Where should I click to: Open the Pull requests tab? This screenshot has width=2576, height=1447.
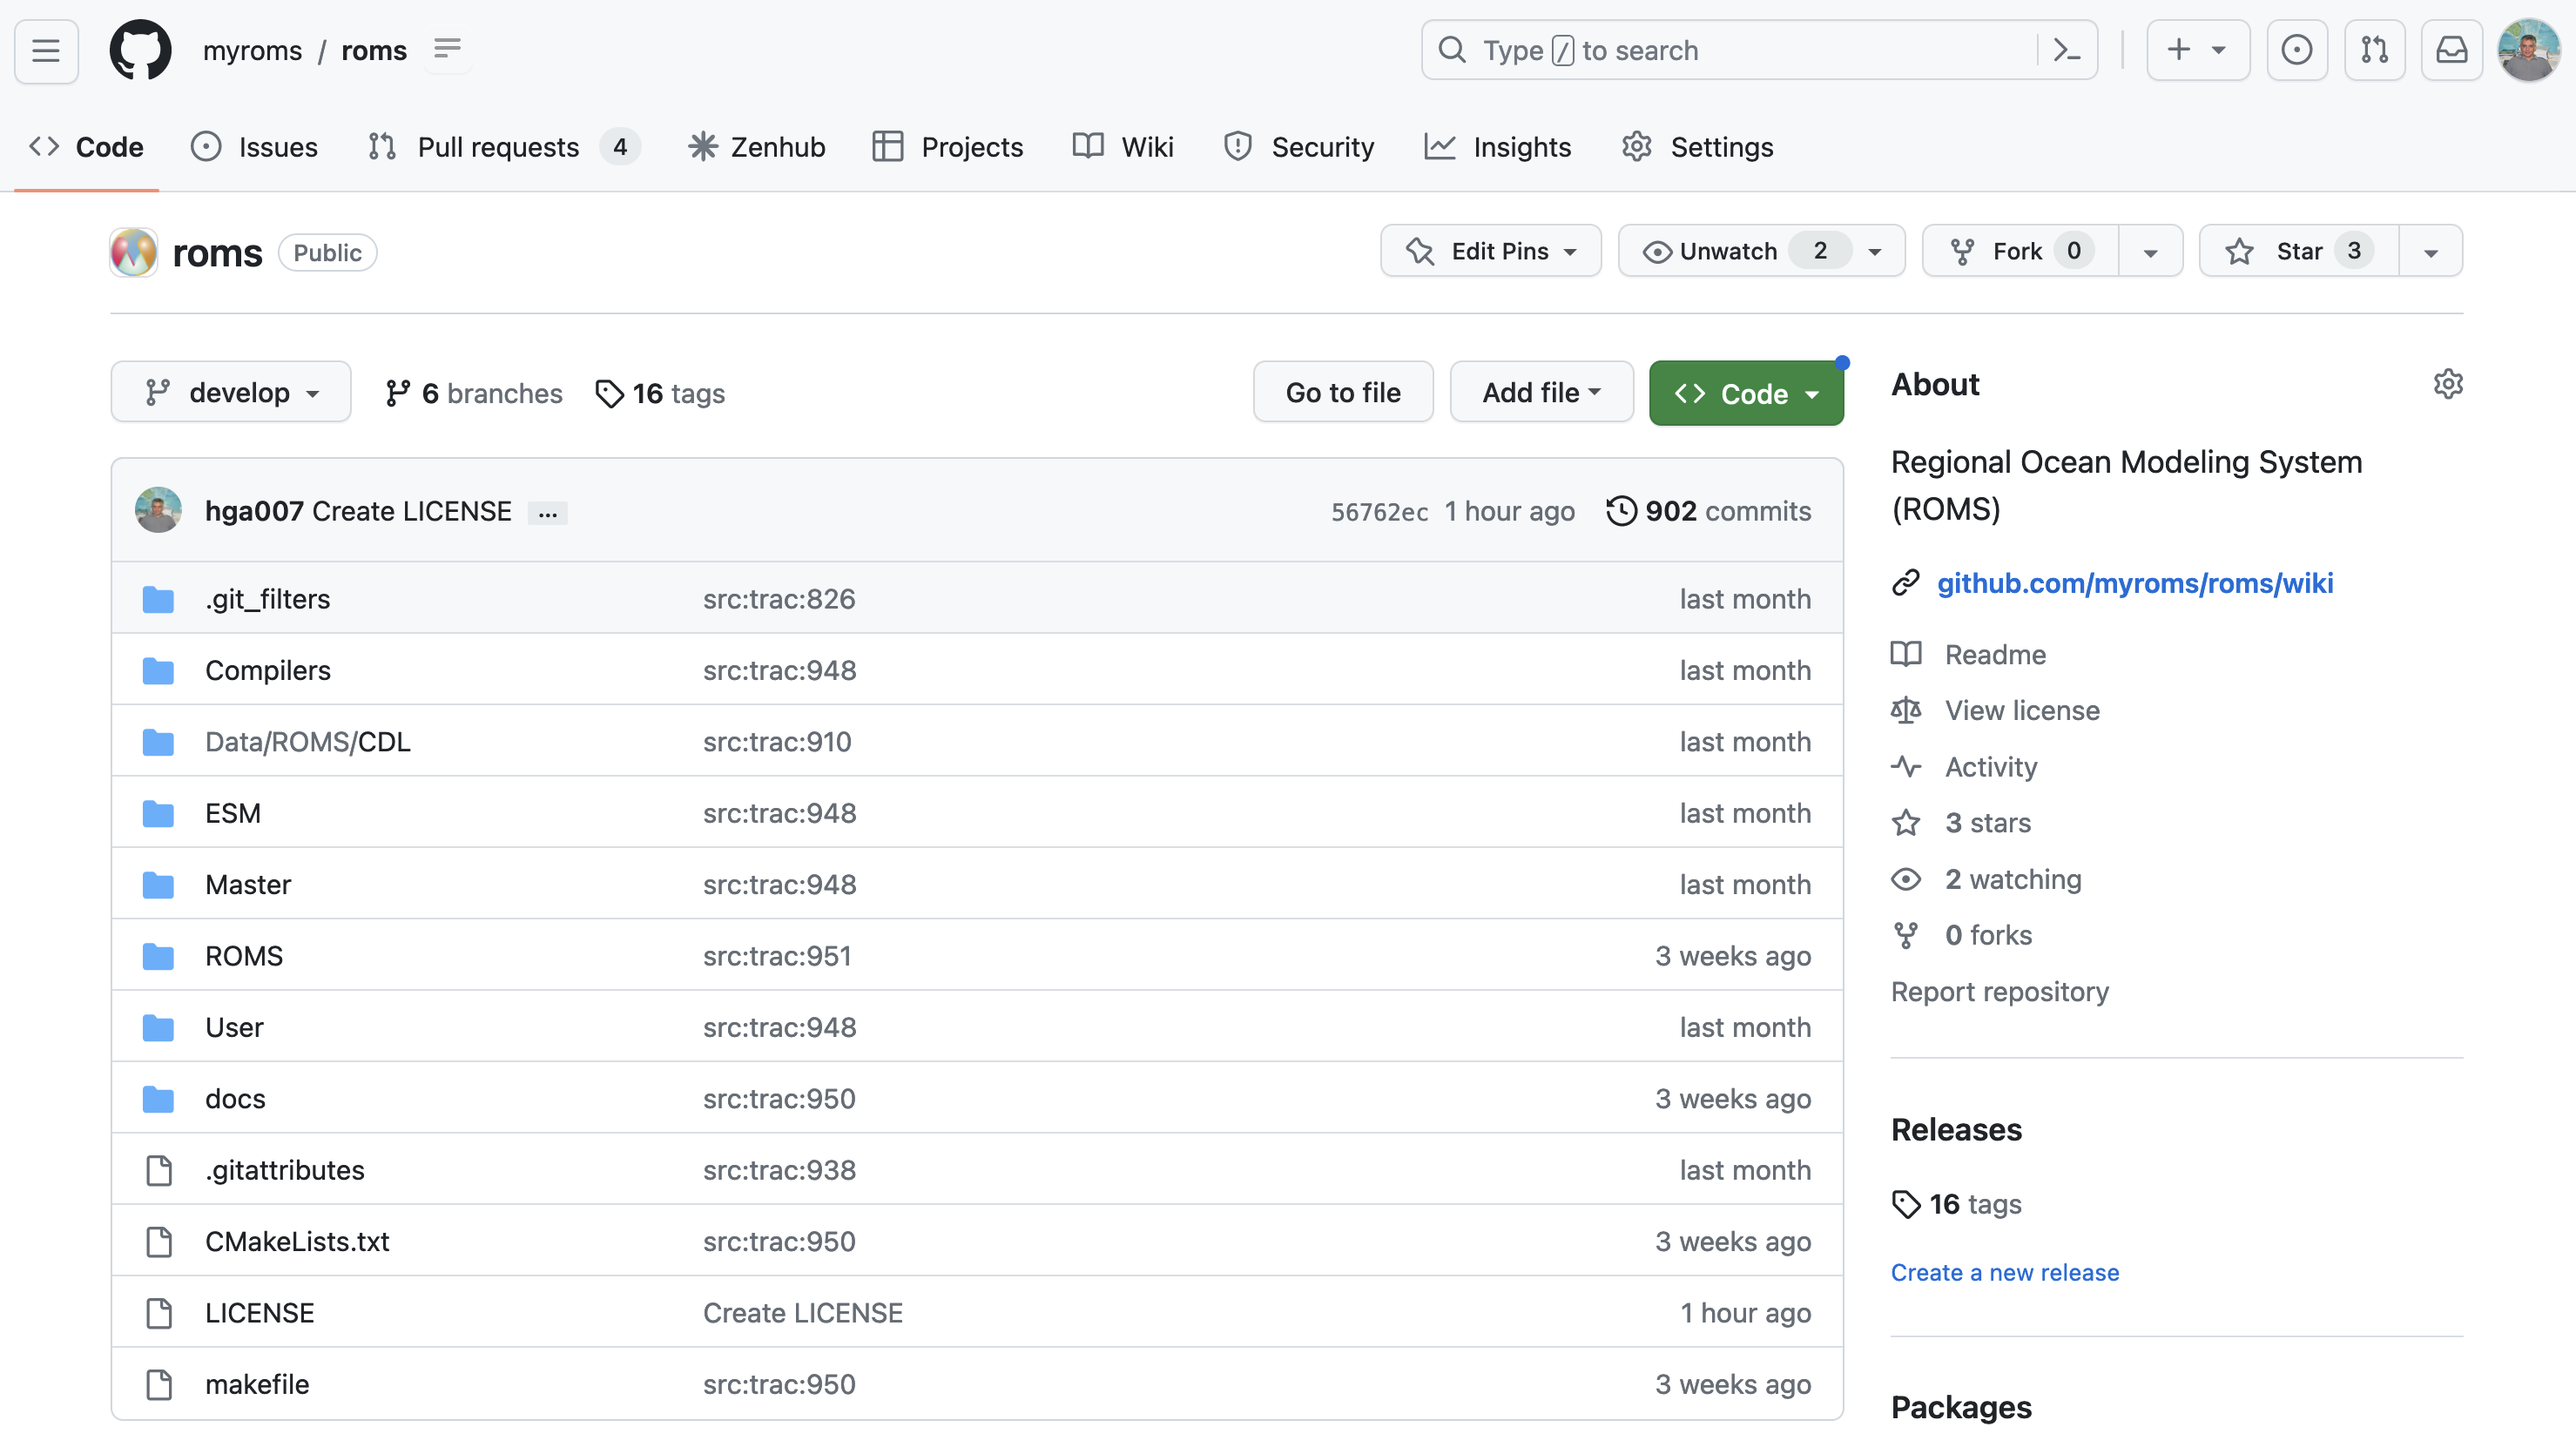click(x=503, y=147)
